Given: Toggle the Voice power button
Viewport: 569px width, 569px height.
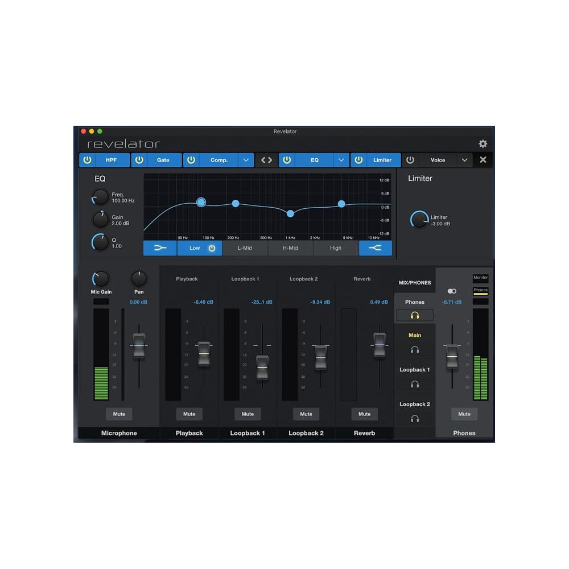Looking at the screenshot, I should click(x=410, y=160).
